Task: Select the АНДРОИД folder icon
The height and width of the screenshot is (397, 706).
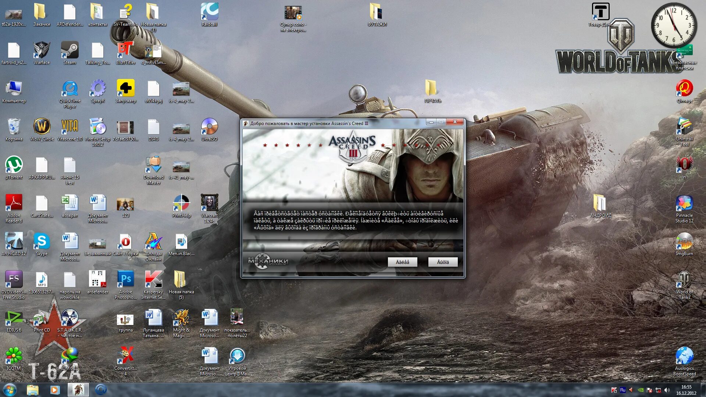Action: pos(600,206)
